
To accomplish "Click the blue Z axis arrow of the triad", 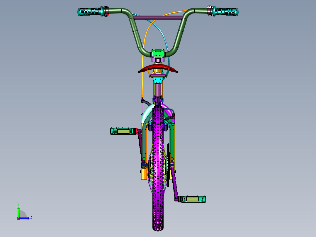I will [24, 219].
